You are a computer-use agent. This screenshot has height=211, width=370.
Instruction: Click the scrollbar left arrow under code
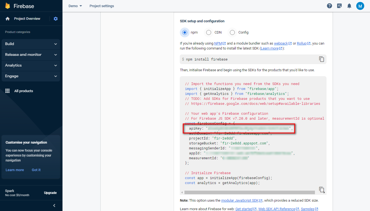coord(182,193)
